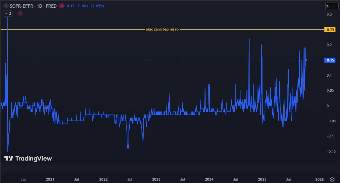This screenshot has height=183, width=340.
Task: Click 2021 on the time axis
Action: click(50, 179)
